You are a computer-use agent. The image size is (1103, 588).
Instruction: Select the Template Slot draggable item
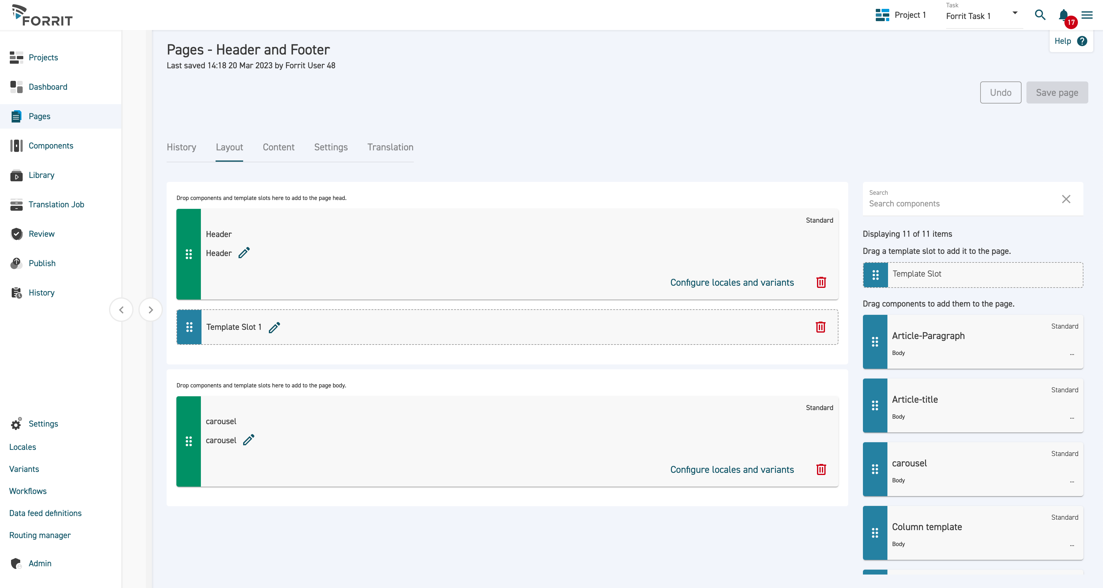pos(973,275)
